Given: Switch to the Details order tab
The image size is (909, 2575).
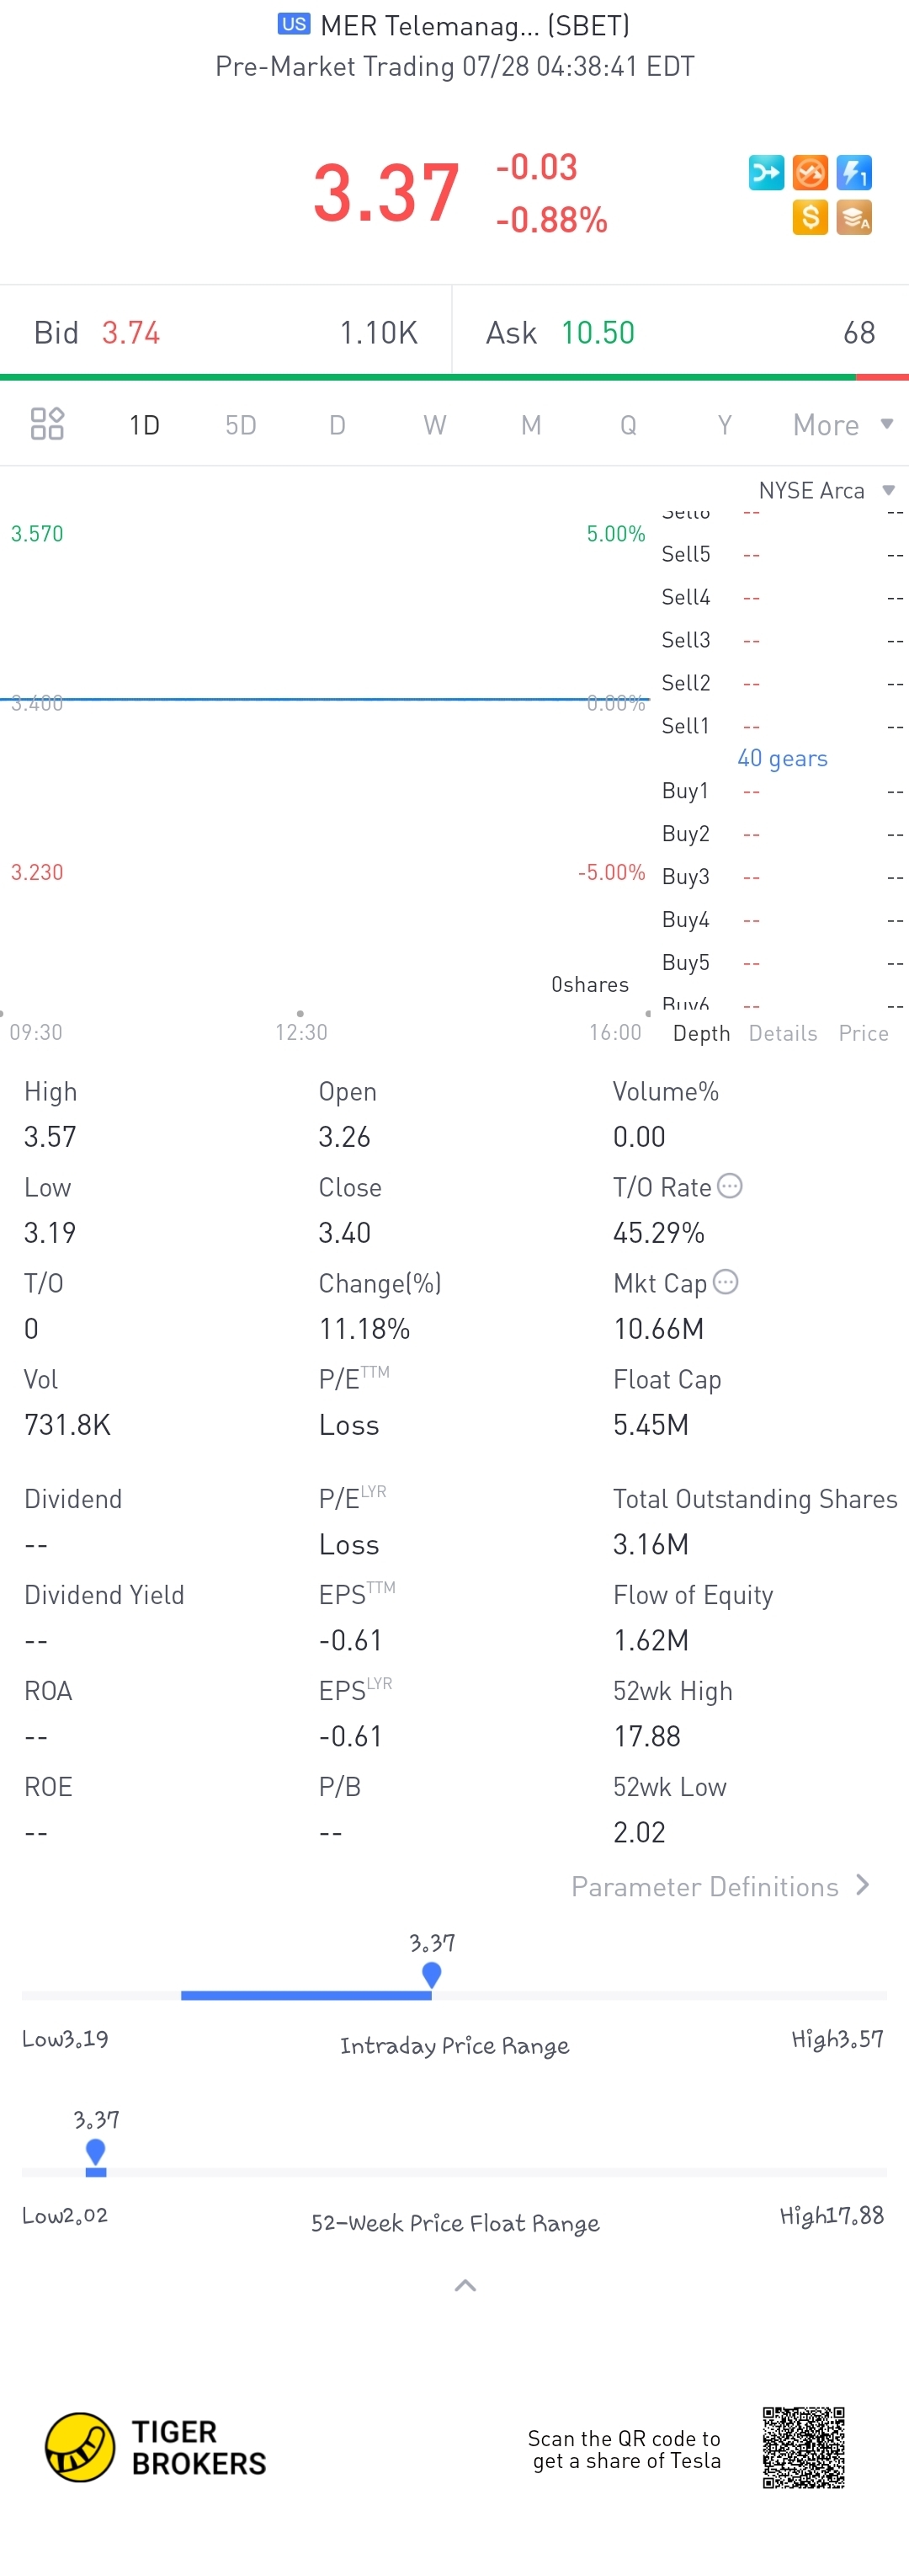Looking at the screenshot, I should (782, 1032).
